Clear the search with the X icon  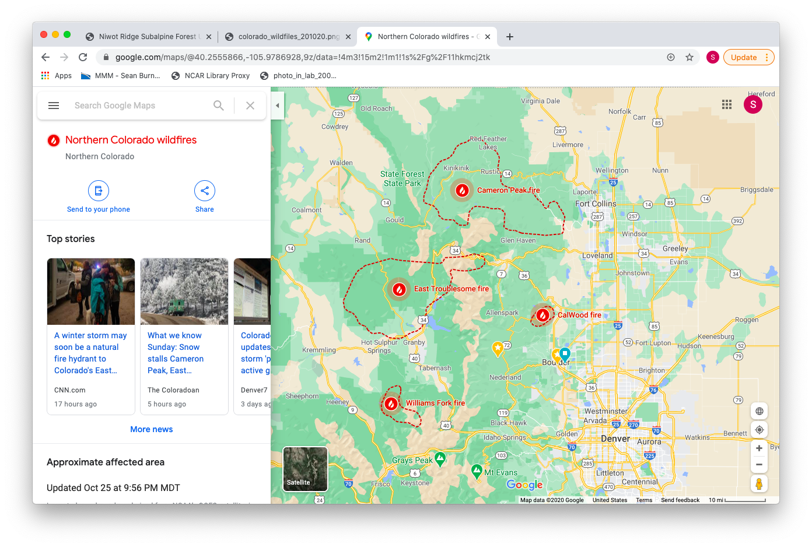coord(250,106)
